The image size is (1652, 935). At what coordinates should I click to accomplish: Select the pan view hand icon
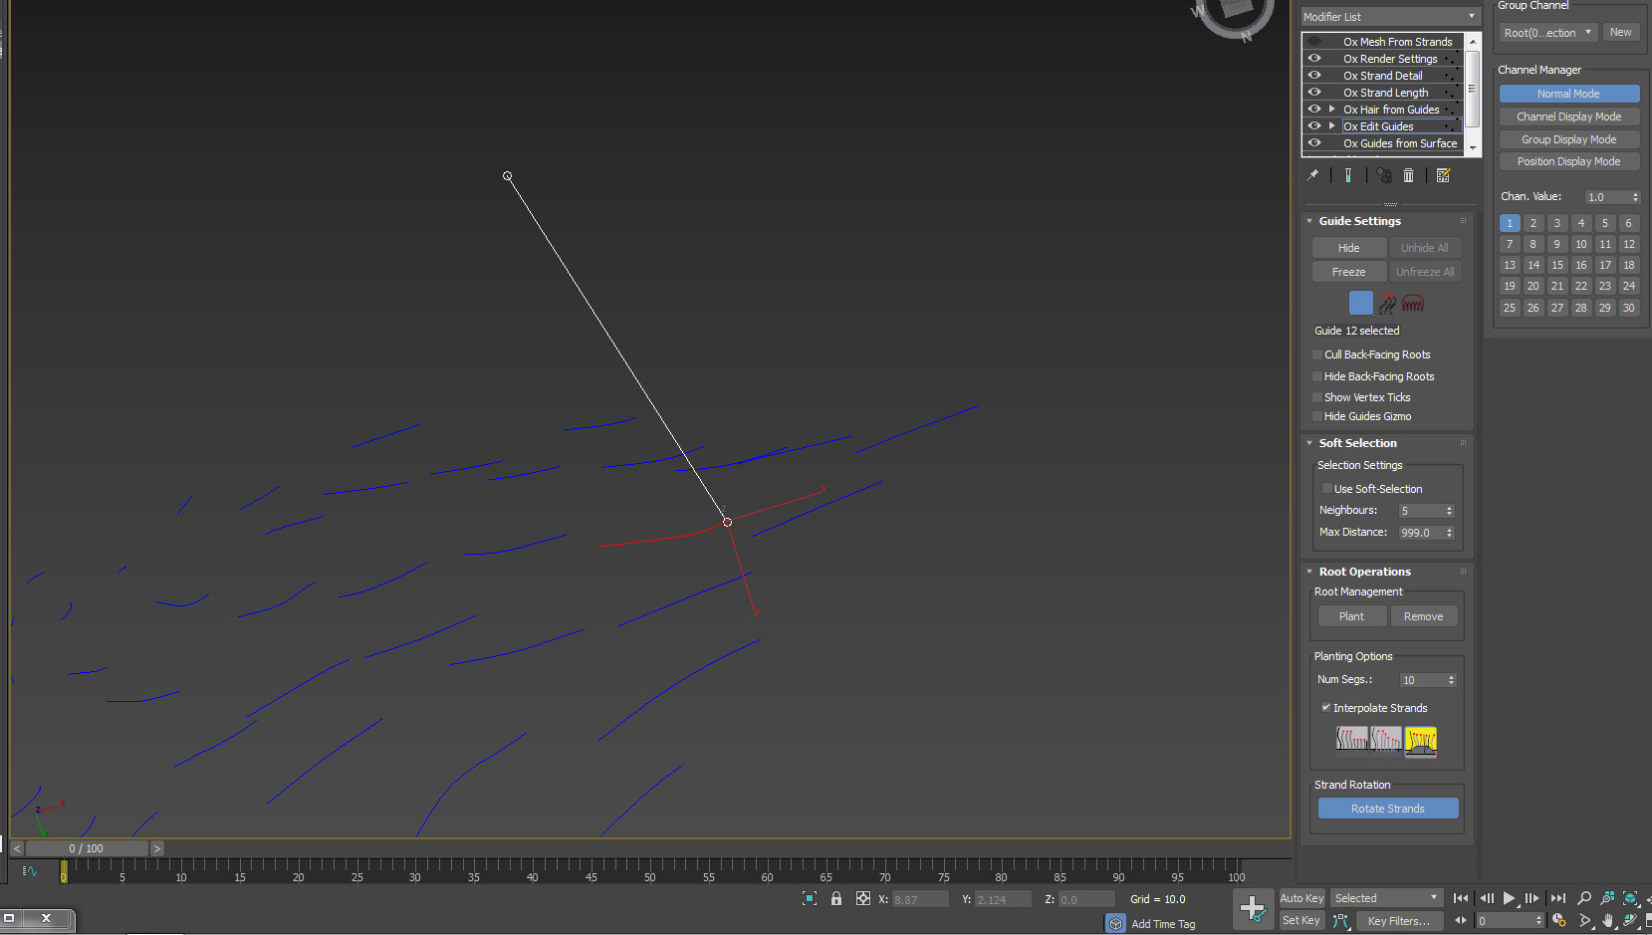[1607, 921]
